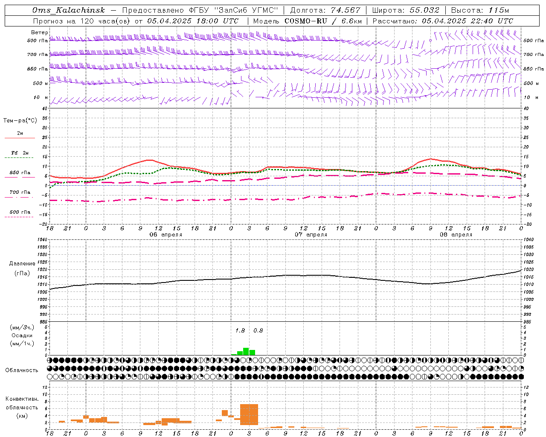Click the dashed line sample under Td 2м legend
This screenshot has height=437, width=546.
pos(19,158)
